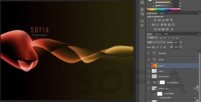Hide the smoke2 copy layer
201x102 pixels.
pos(149,88)
